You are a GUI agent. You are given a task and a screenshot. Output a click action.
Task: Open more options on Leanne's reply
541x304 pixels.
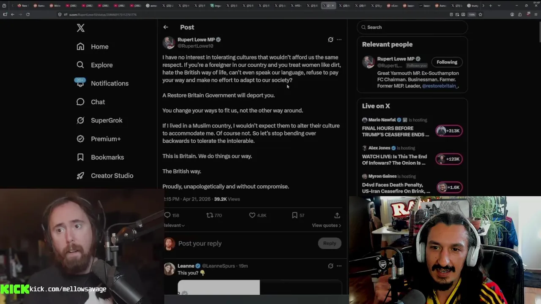coord(339,266)
